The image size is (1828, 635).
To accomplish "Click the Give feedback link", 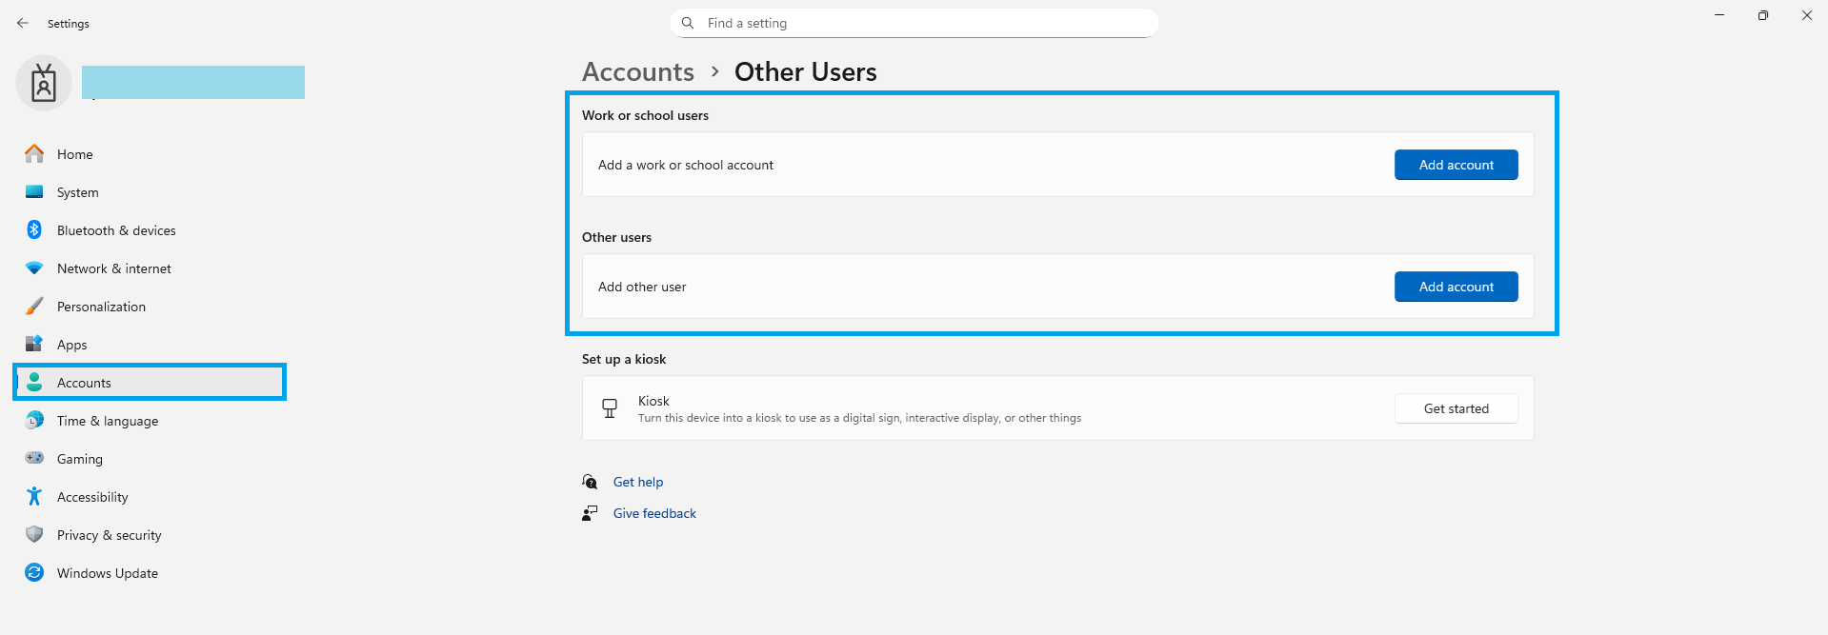I will pos(654,513).
